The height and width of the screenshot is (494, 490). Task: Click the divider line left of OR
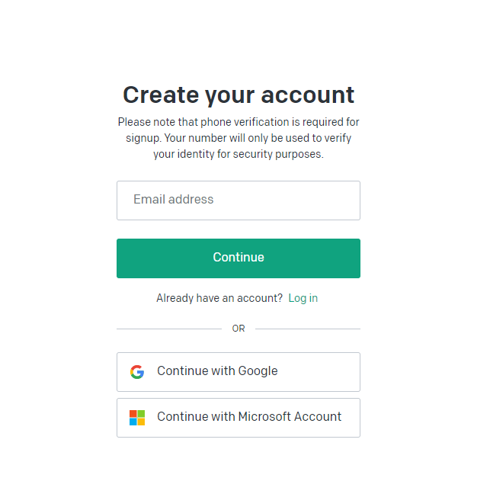click(x=169, y=329)
